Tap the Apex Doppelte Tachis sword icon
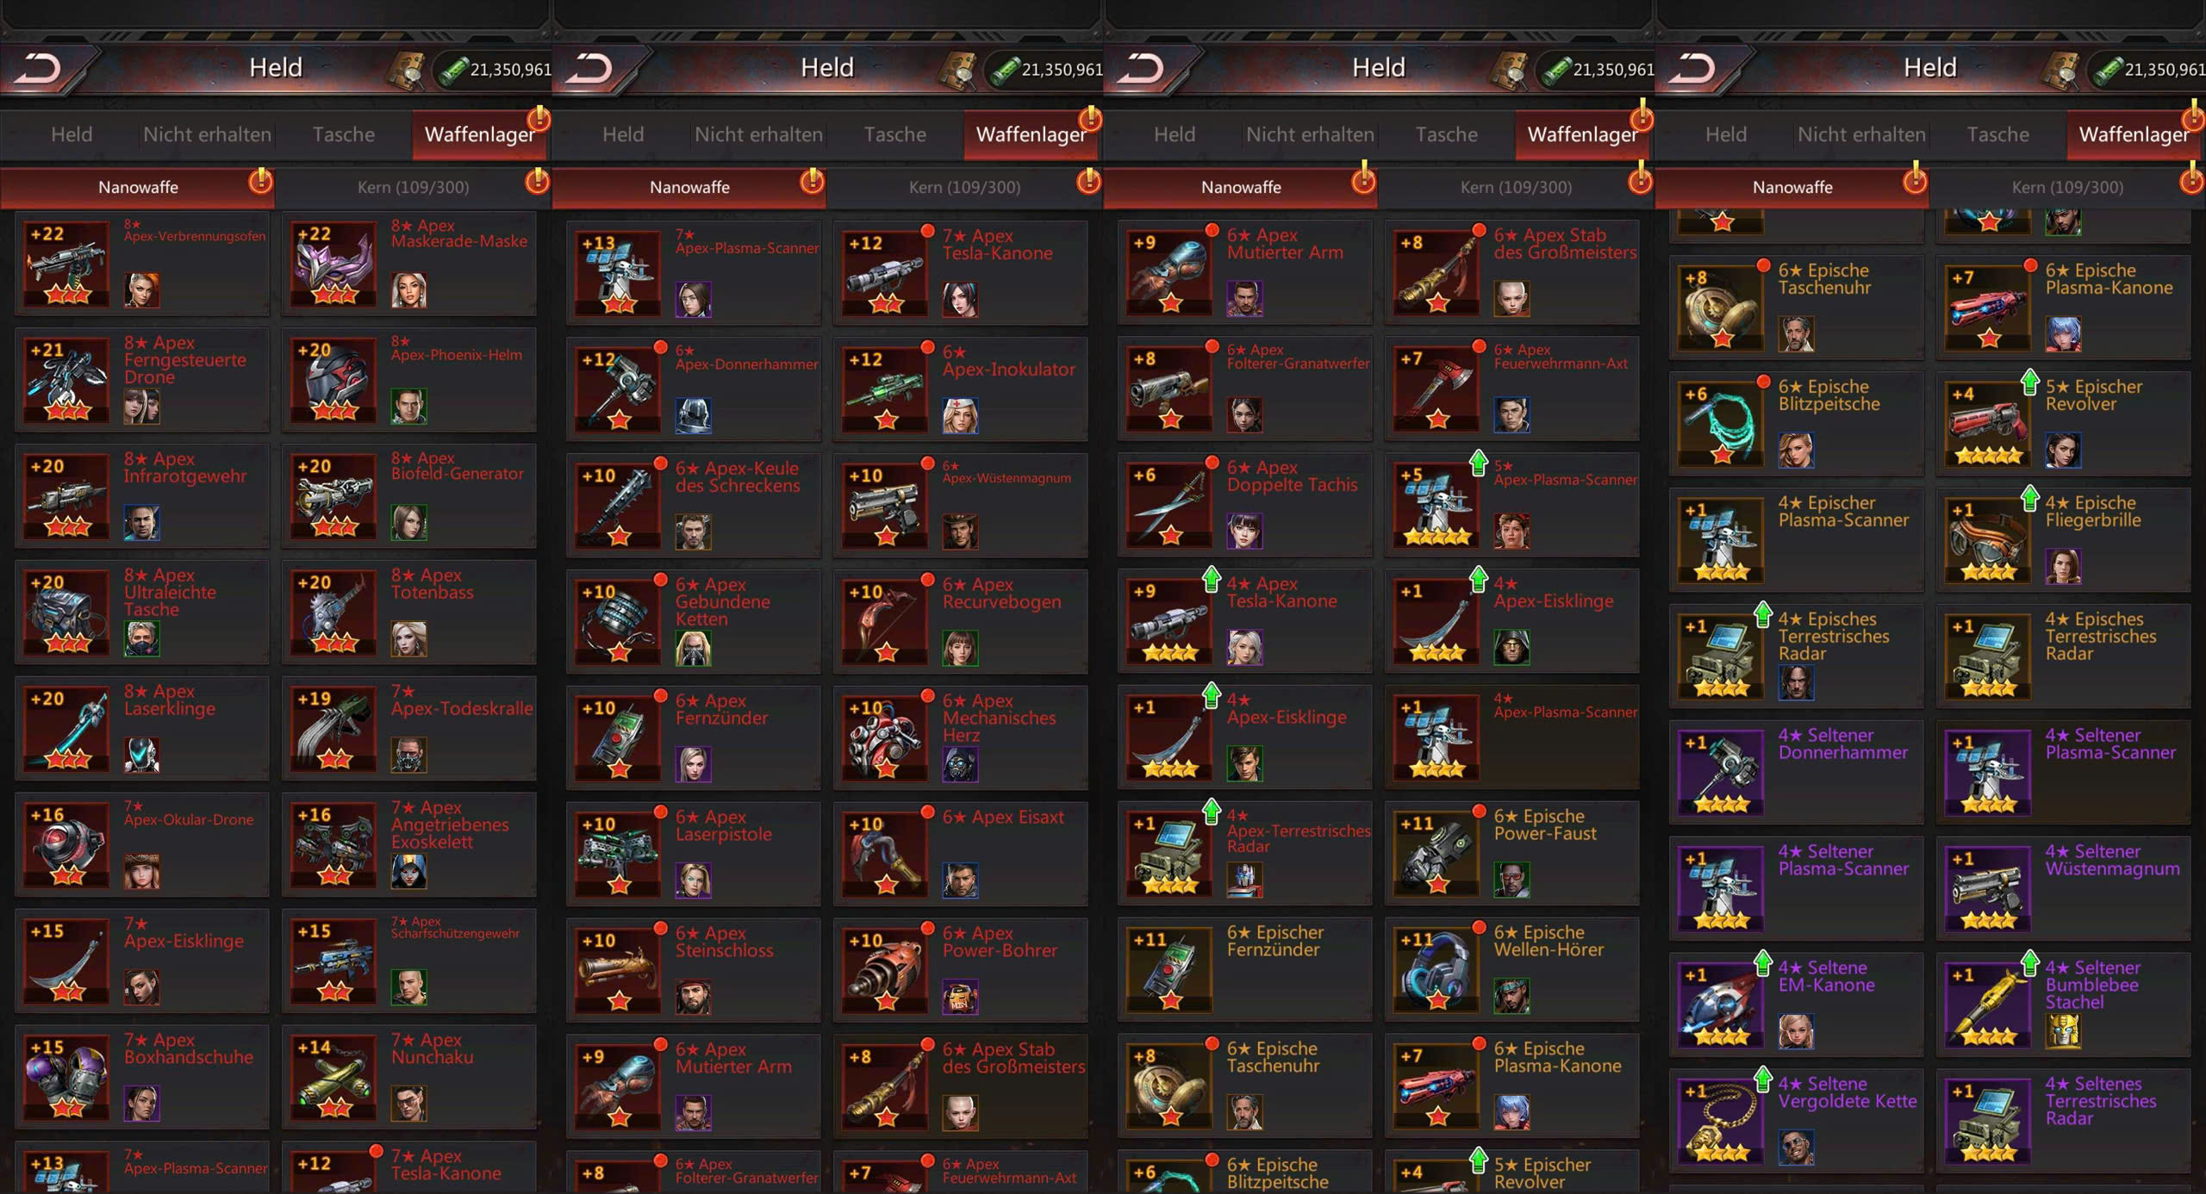Image resolution: width=2206 pixels, height=1194 pixels. pyautogui.click(x=1169, y=505)
